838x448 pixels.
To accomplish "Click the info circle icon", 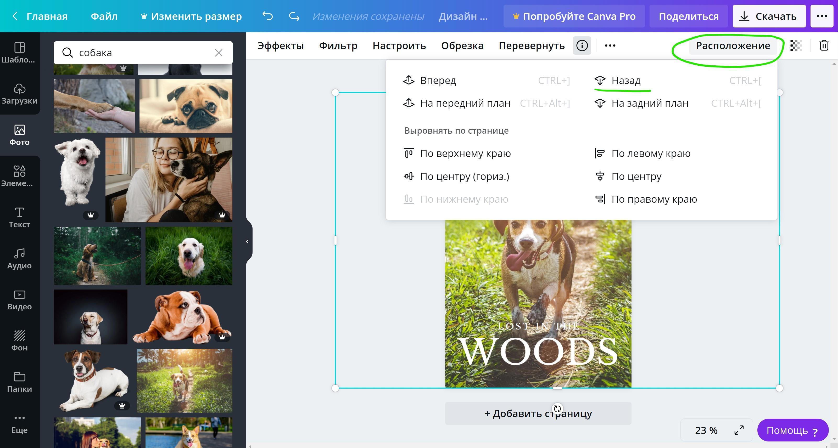I will tap(582, 46).
